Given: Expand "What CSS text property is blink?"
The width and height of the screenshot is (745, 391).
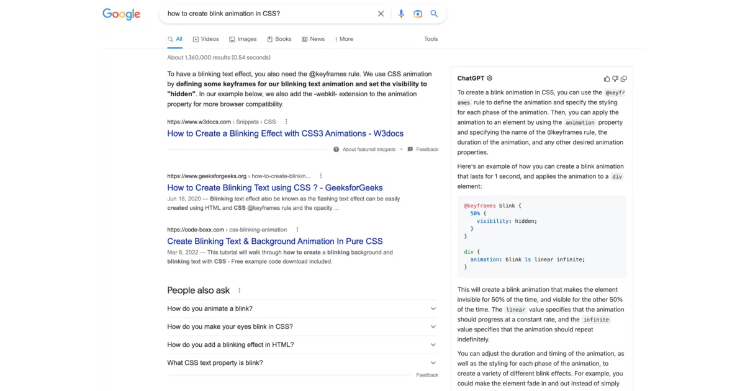Looking at the screenshot, I should [x=302, y=362].
